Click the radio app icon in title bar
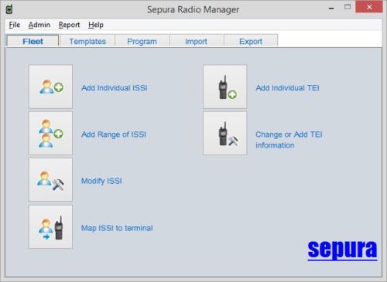 (x=9, y=9)
